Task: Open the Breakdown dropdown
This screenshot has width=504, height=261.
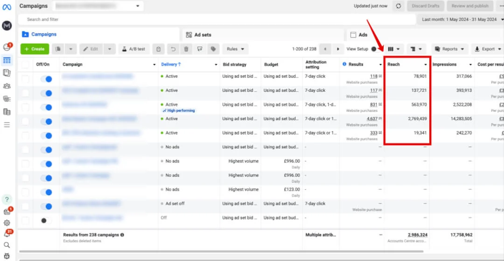Action: pyautogui.click(x=416, y=49)
